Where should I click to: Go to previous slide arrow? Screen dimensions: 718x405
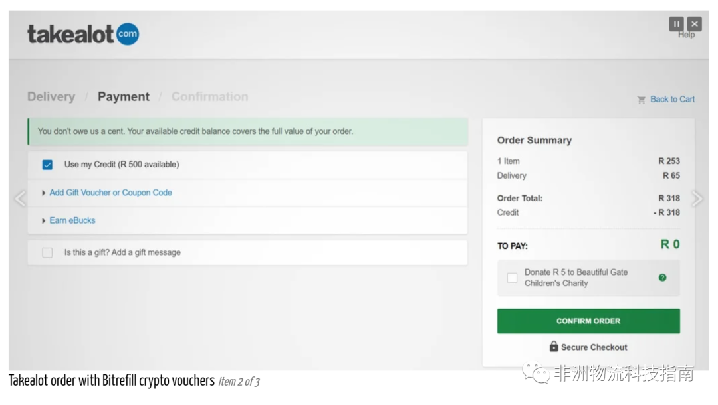20,198
